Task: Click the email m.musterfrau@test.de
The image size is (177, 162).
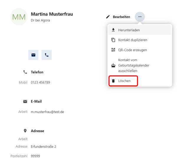Action: pyautogui.click(x=47, y=112)
